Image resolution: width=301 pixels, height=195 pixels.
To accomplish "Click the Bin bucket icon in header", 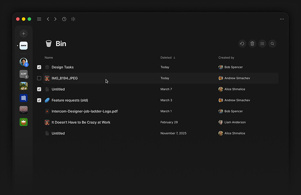I will [x=48, y=44].
